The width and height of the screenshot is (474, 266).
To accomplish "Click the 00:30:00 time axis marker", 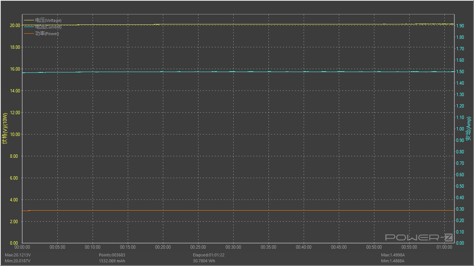I will coord(233,247).
